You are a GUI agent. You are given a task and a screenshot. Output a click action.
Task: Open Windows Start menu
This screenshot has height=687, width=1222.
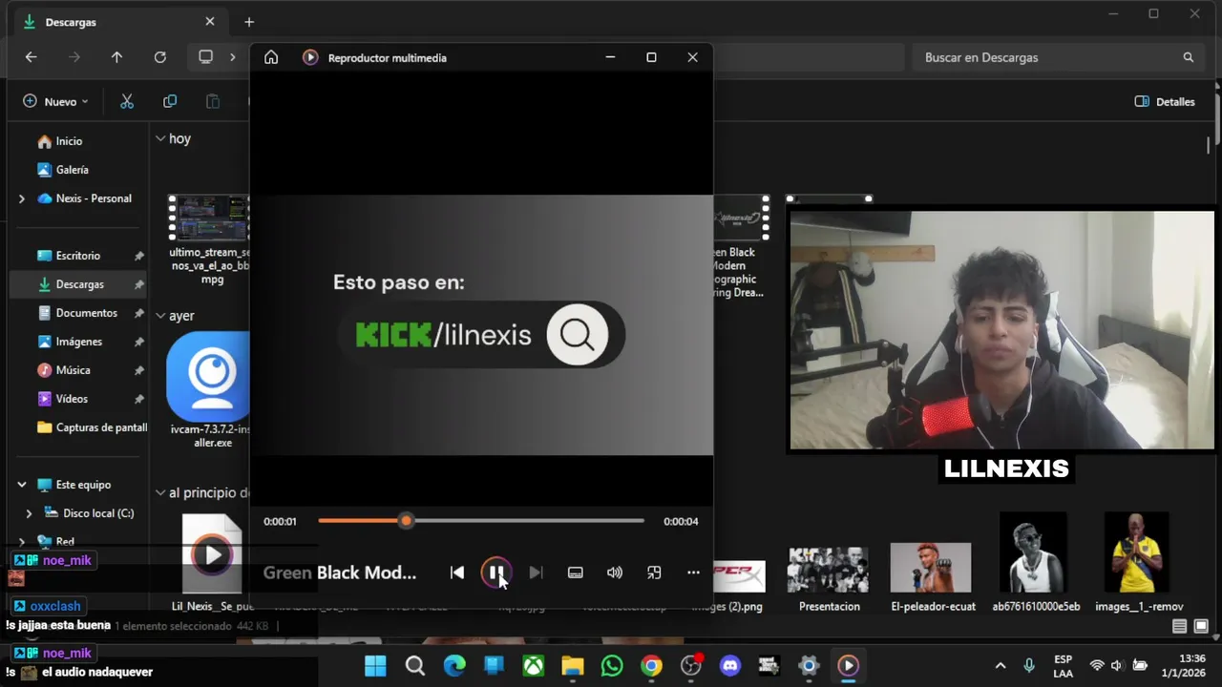(x=375, y=666)
